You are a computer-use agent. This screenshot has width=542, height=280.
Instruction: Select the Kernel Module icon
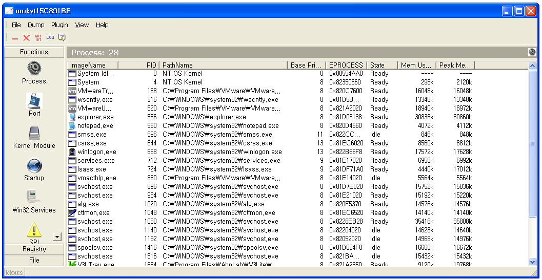34,133
